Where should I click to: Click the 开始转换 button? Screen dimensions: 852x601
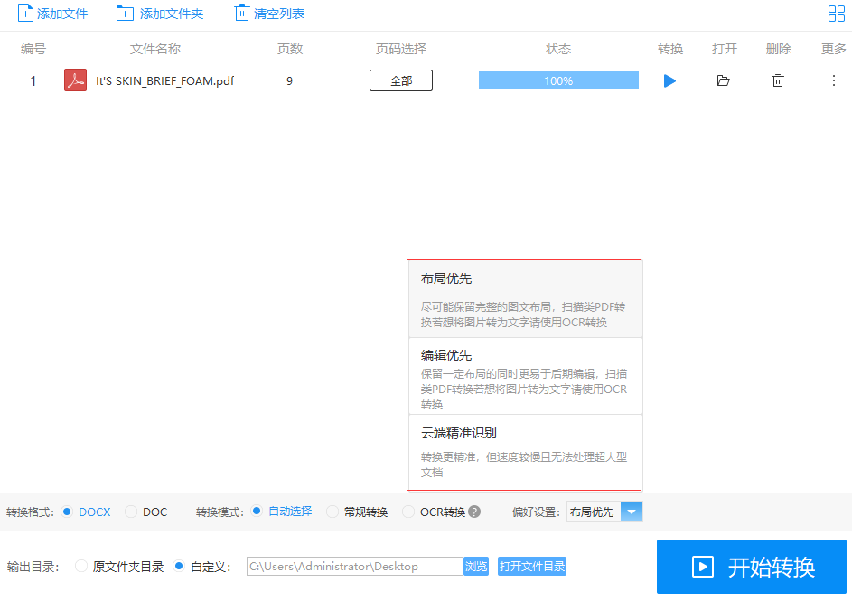[x=751, y=567]
